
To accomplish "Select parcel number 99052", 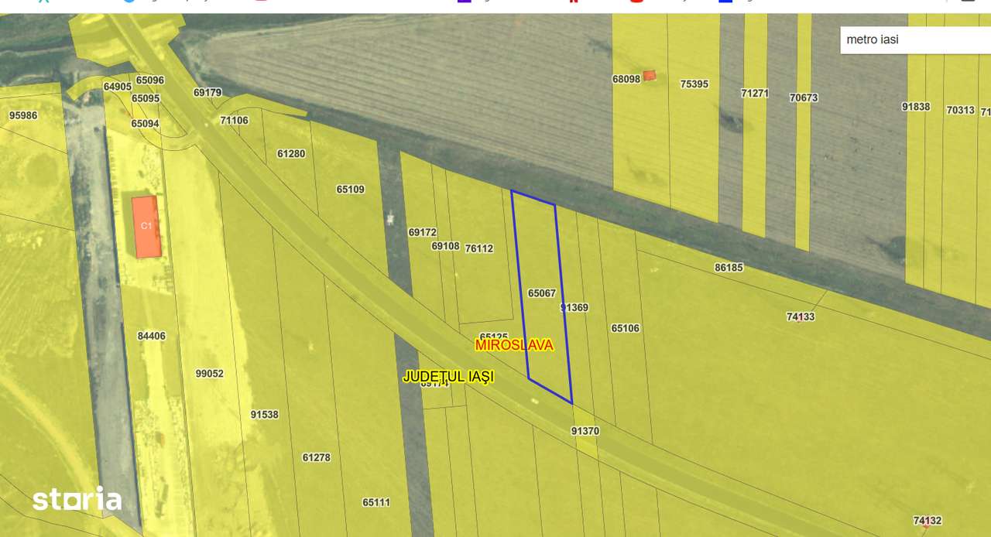I will (209, 374).
